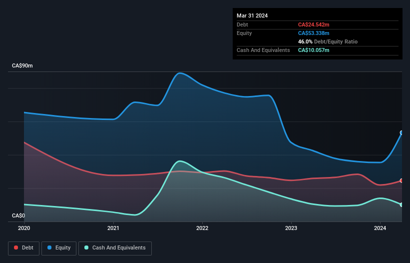This screenshot has height=263, width=410.
Task: Toggle the Equity legend button
Action: (59, 248)
